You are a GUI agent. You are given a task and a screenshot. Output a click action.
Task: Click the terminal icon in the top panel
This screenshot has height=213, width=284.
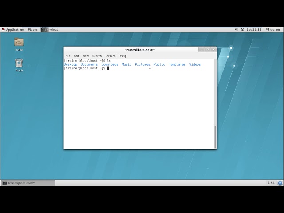click(x=44, y=30)
